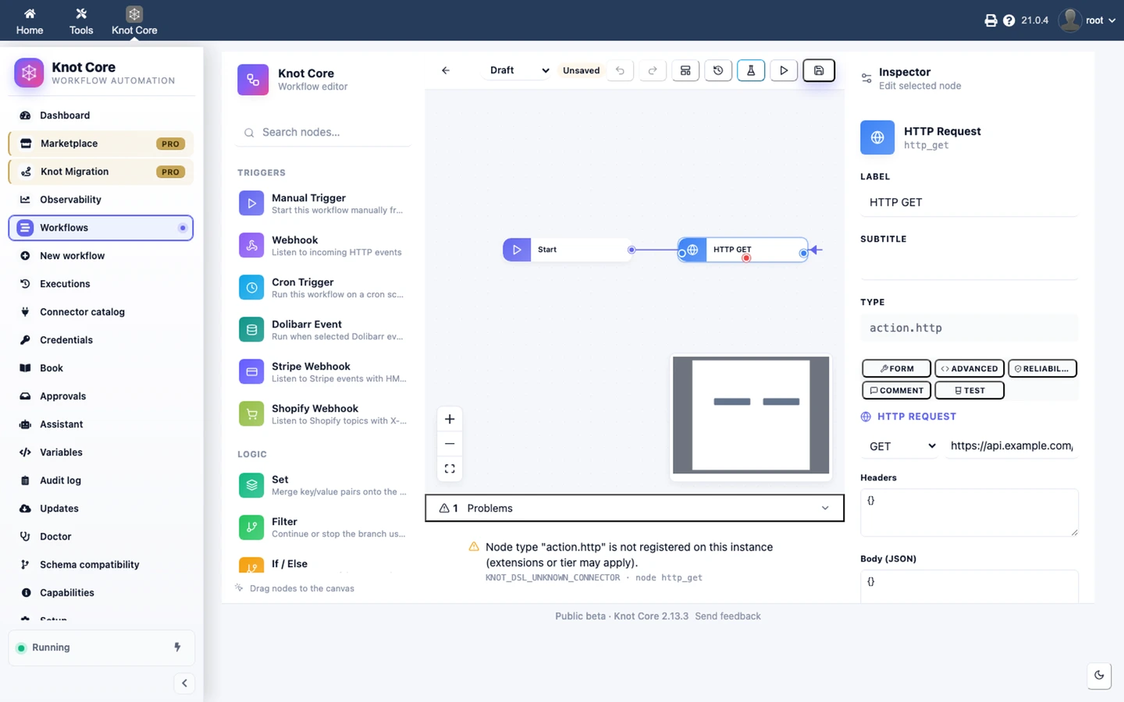
Task: Switch to the TEST inspector tab
Action: 969,390
